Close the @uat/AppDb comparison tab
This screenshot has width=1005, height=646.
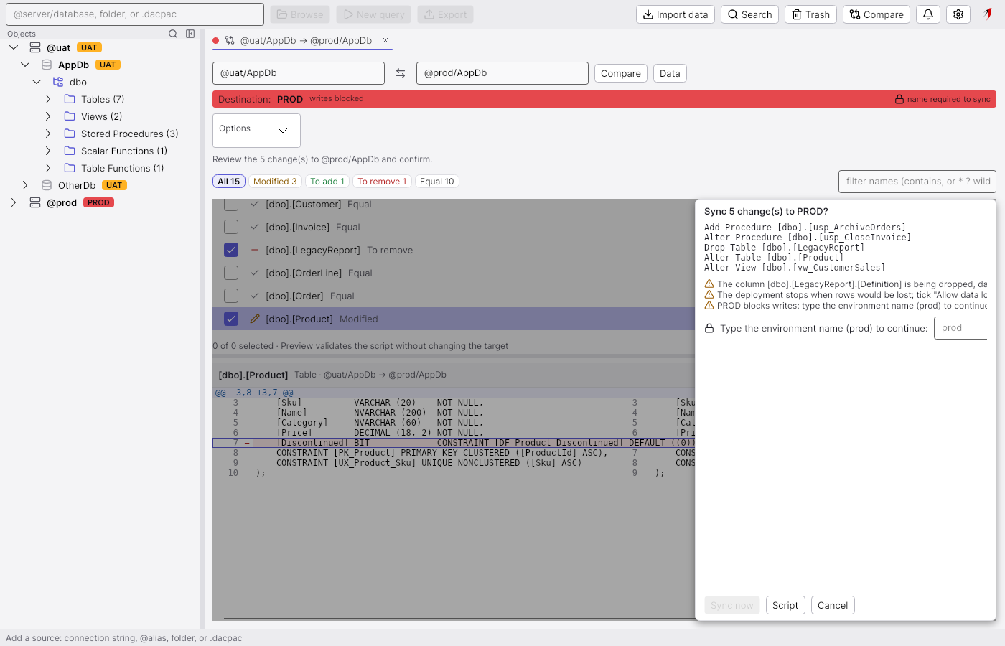[385, 40]
